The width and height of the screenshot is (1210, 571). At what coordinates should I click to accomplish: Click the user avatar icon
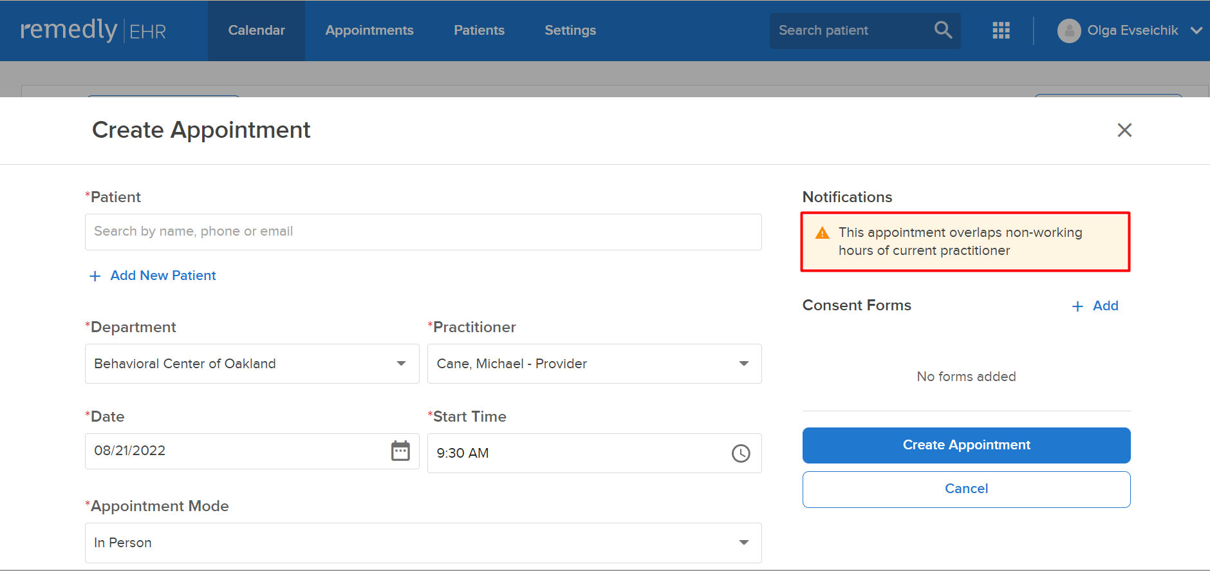[1068, 30]
